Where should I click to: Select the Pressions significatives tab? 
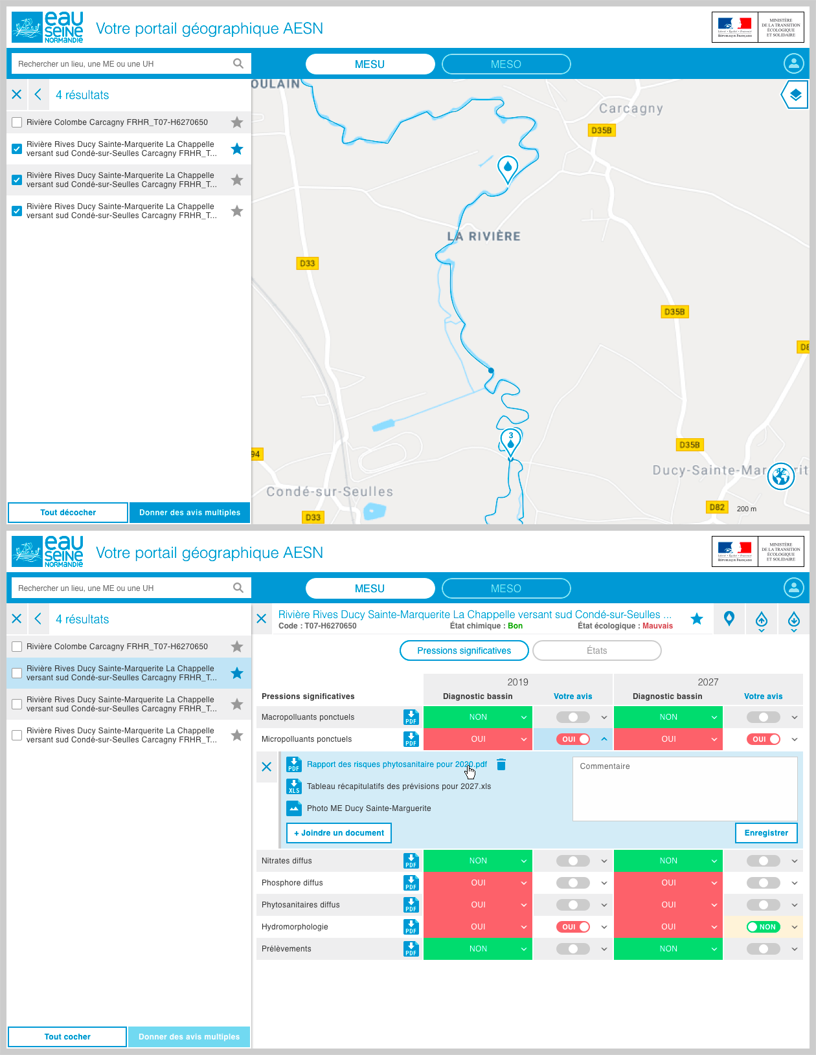(x=464, y=650)
